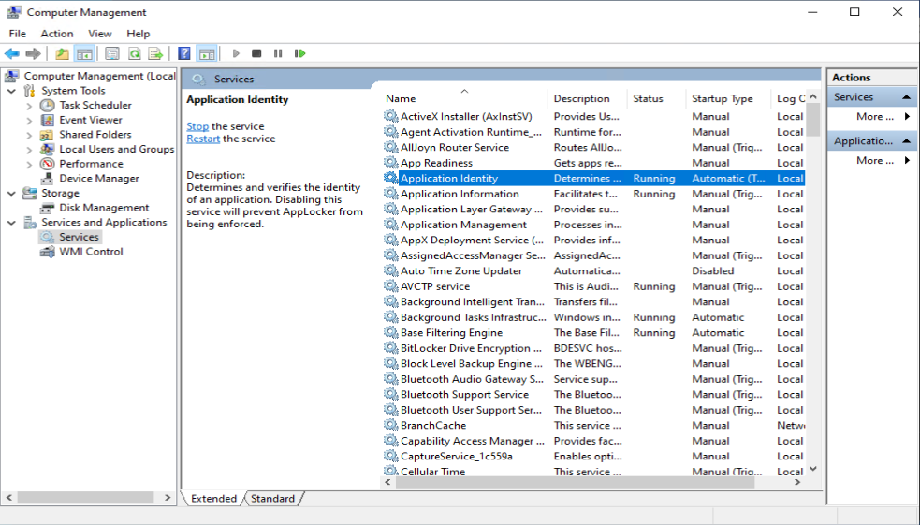Viewport: 920px width, 525px height.
Task: Expand the Event Viewer tree node
Action: 29,120
